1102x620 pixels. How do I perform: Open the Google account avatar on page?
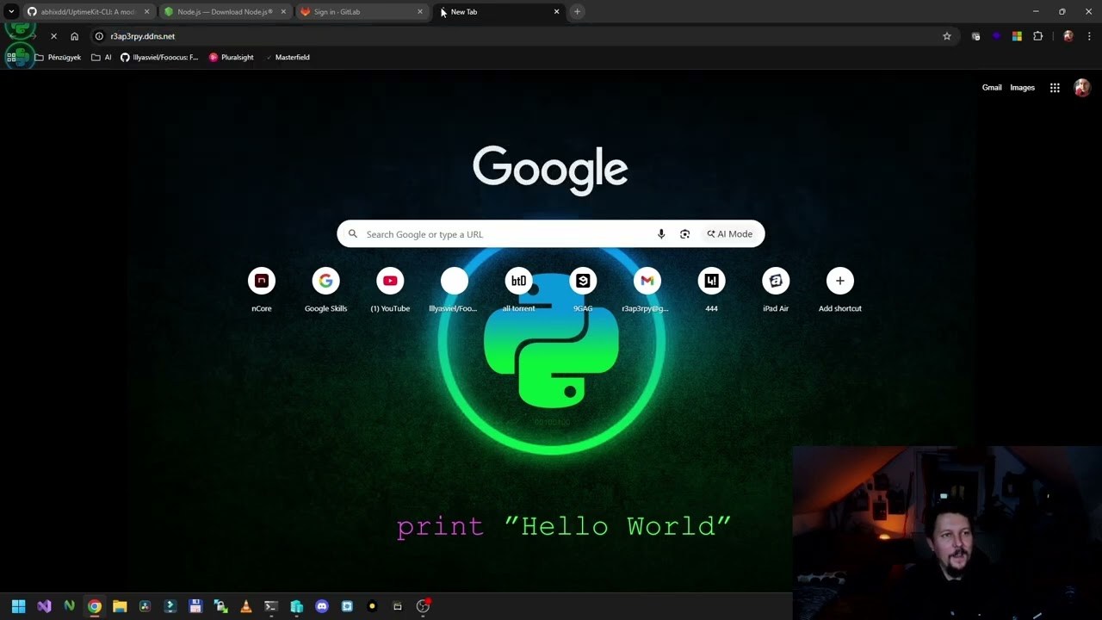click(x=1082, y=88)
